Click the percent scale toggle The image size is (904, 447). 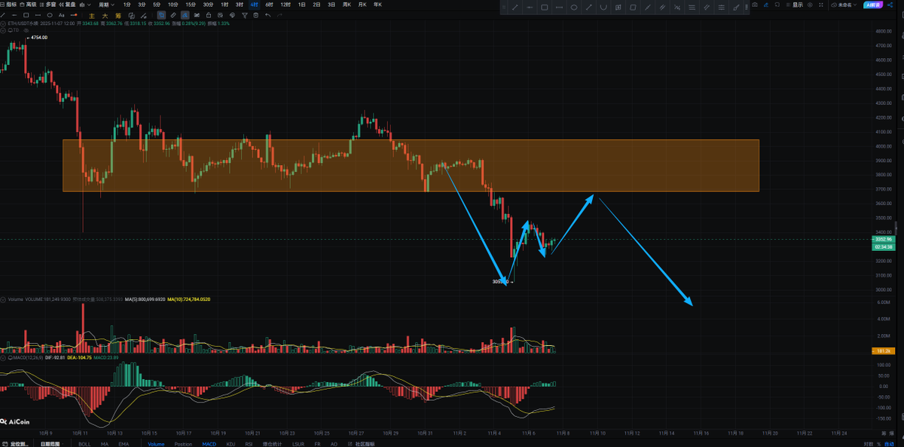(x=878, y=444)
